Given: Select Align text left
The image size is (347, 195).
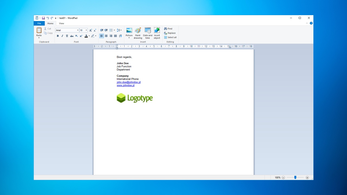Looking at the screenshot, I should (102, 36).
